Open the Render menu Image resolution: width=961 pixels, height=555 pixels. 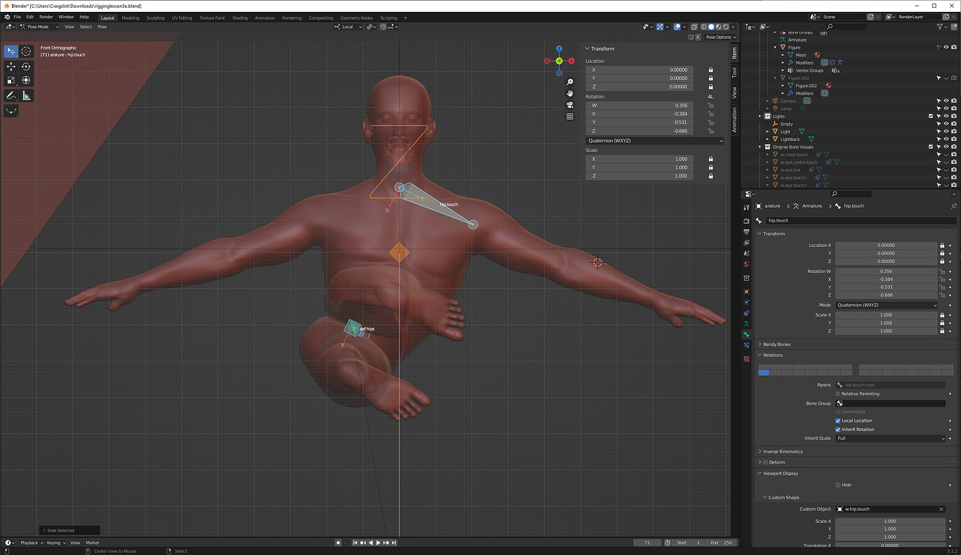pyautogui.click(x=46, y=17)
